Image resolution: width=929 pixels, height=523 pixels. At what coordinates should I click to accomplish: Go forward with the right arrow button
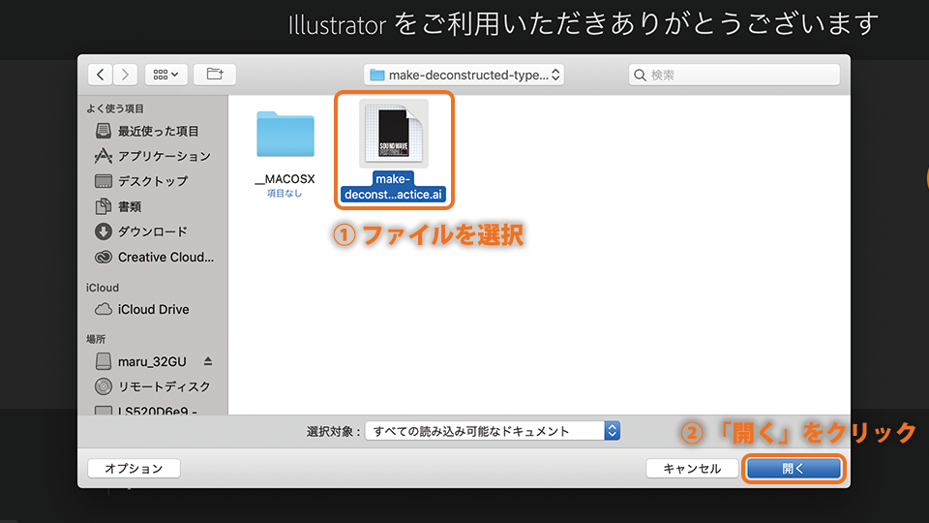click(125, 75)
